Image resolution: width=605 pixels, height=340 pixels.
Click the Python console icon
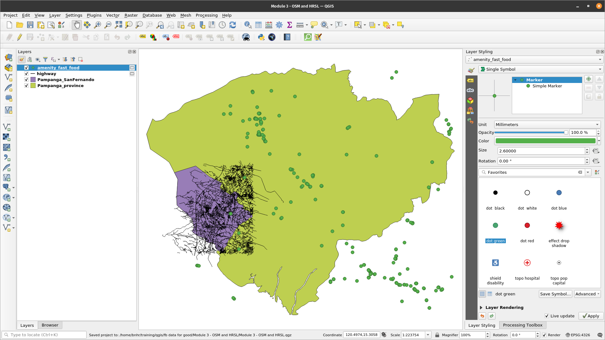(x=261, y=37)
